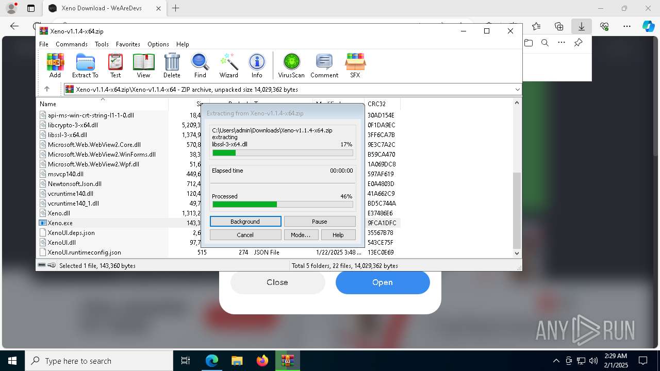The height and width of the screenshot is (371, 660).
Task: Run VirusScan from the toolbar
Action: coord(291,65)
